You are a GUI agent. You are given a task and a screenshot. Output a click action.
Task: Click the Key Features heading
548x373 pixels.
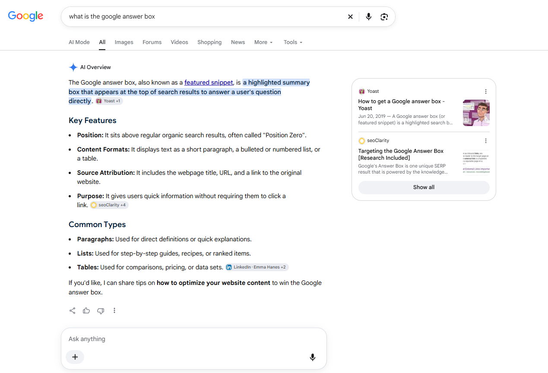(92, 120)
